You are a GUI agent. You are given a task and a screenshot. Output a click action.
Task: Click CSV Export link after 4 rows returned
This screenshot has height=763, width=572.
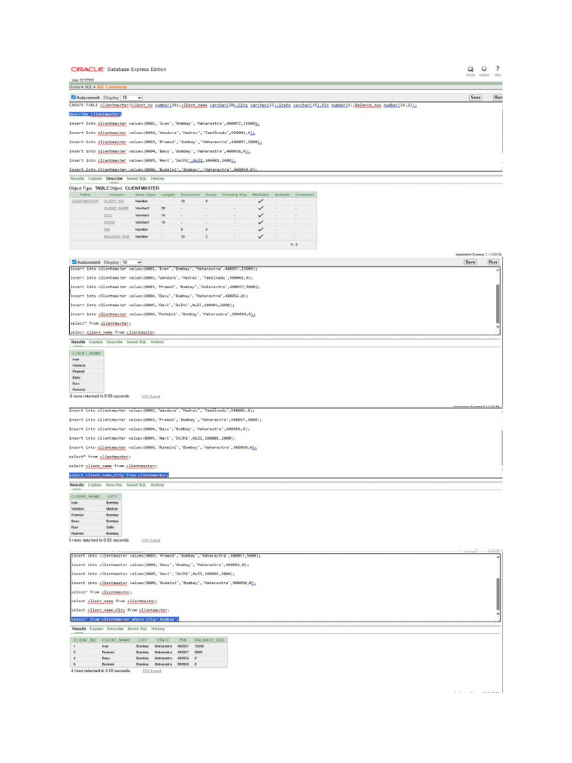[x=152, y=671]
